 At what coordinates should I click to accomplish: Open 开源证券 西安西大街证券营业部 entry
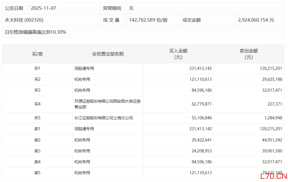(x=107, y=104)
